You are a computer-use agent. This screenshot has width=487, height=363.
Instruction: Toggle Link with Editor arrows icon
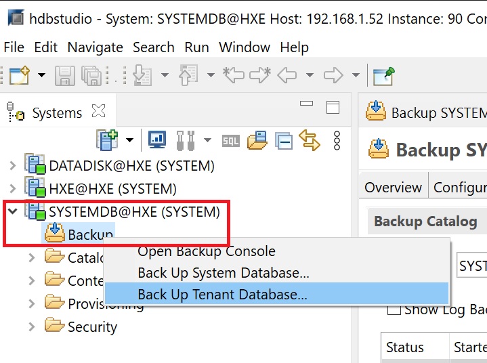(x=309, y=140)
